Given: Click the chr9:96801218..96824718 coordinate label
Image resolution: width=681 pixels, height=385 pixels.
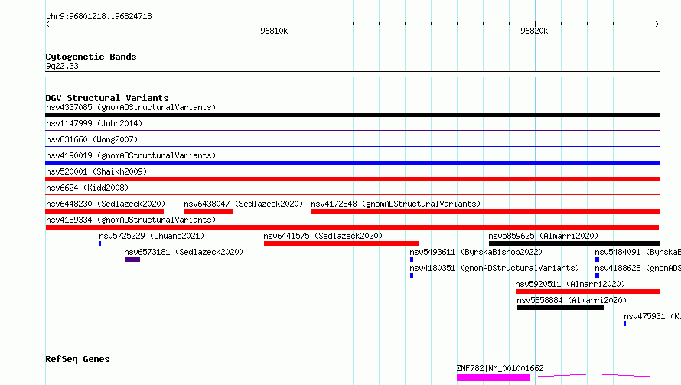Looking at the screenshot, I should [99, 17].
